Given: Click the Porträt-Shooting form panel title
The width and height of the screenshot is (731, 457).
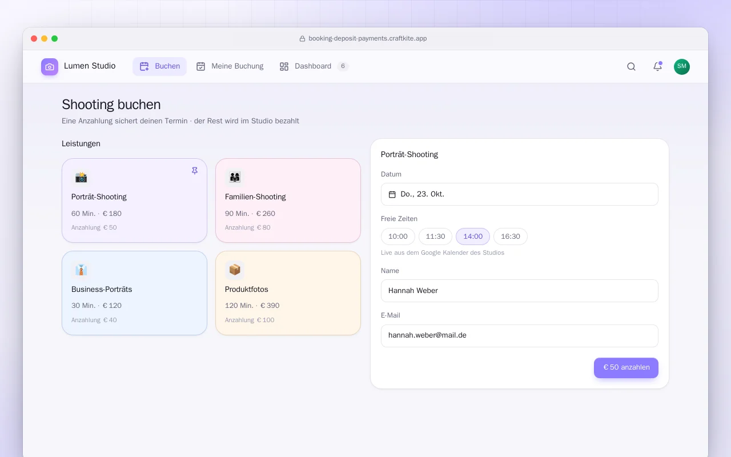Looking at the screenshot, I should tap(409, 154).
